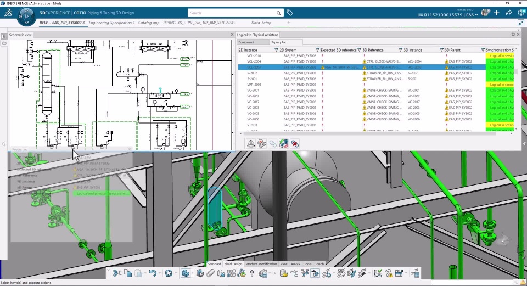Screen dimensions: 527x286
Task: Click the user profile avatar icon
Action: pyautogui.click(x=485, y=13)
